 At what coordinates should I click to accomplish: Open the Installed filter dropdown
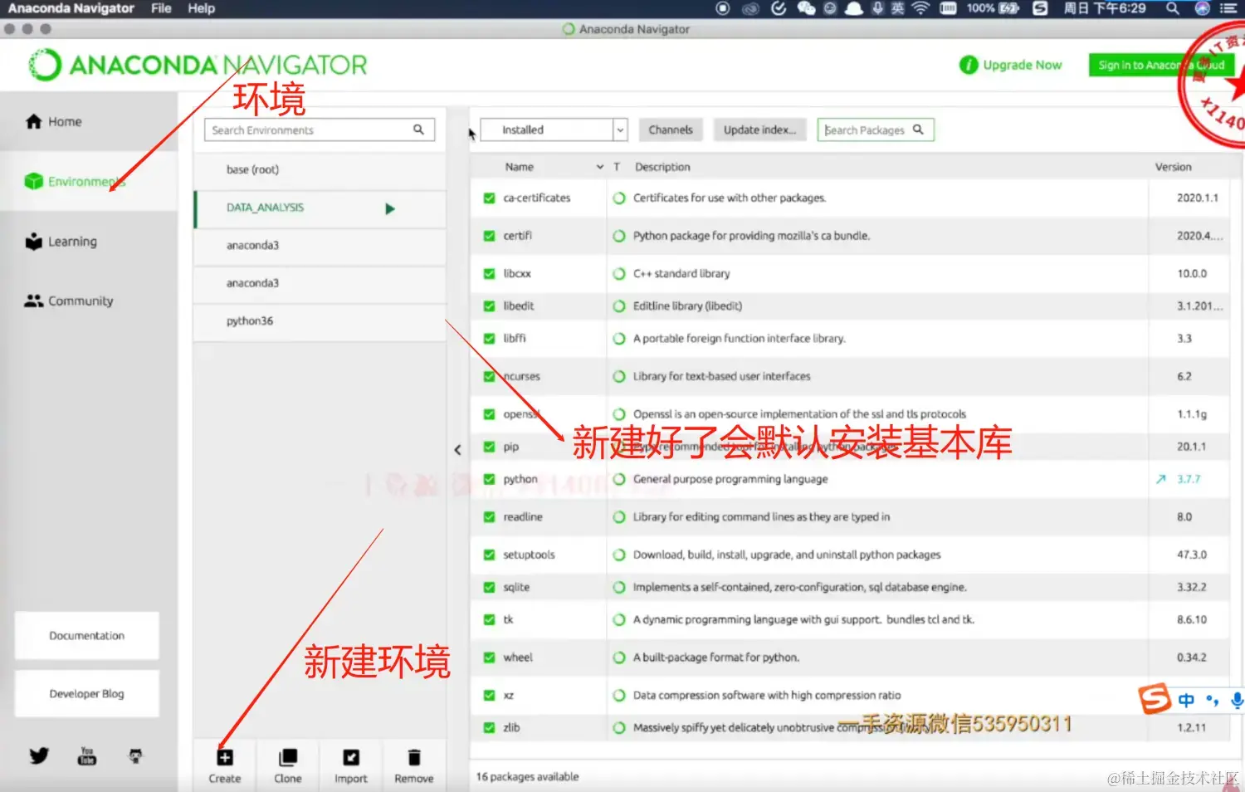(554, 130)
